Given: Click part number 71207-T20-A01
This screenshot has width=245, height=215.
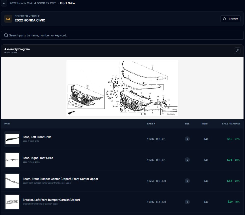Looking at the screenshot, I should (156, 139).
